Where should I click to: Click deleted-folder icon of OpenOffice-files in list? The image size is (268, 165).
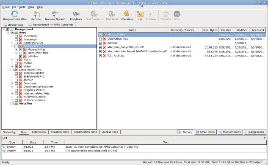point(105,39)
